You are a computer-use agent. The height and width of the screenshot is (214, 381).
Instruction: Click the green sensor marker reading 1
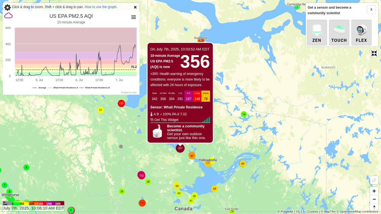pos(4,185)
